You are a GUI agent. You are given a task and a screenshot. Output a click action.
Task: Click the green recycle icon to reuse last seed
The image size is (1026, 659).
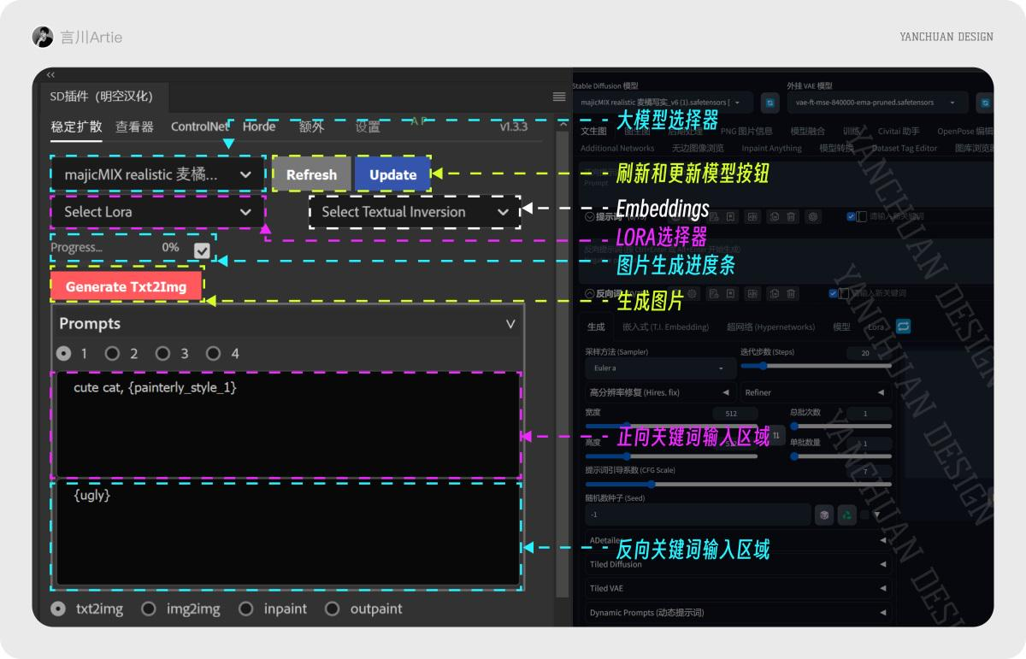click(847, 514)
